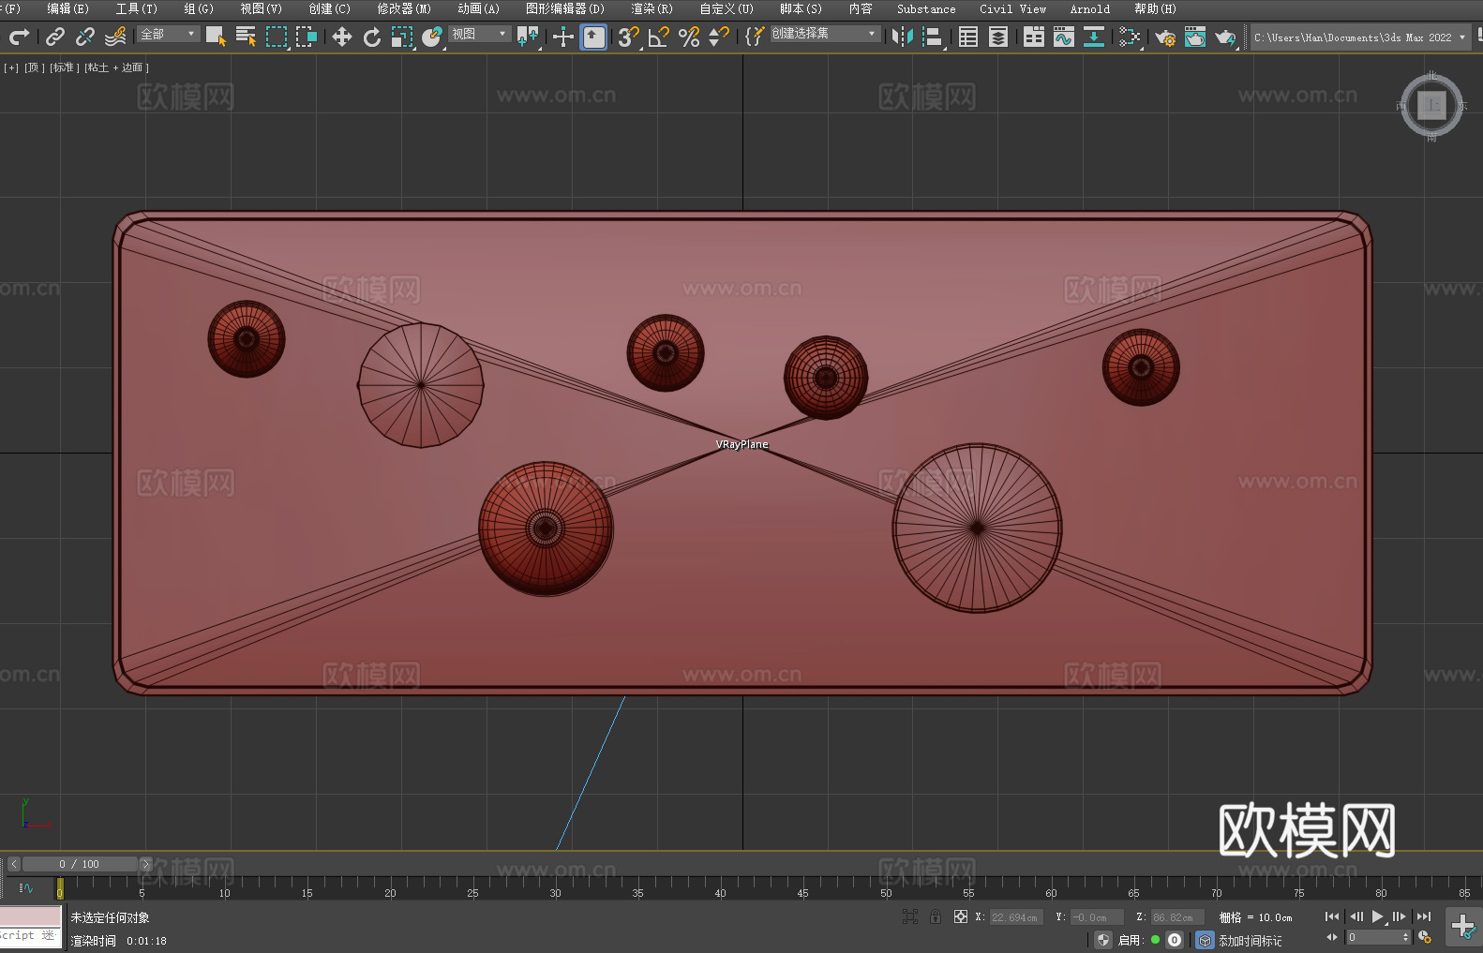Screen dimensions: 1483x953
Task: Click the Select and Manipulate icon
Action: [x=563, y=37]
